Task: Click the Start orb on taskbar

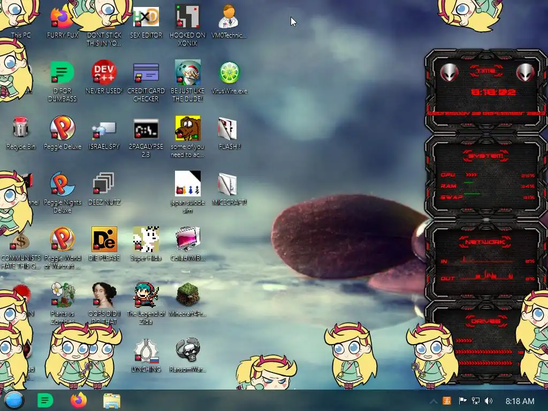Action: click(14, 400)
